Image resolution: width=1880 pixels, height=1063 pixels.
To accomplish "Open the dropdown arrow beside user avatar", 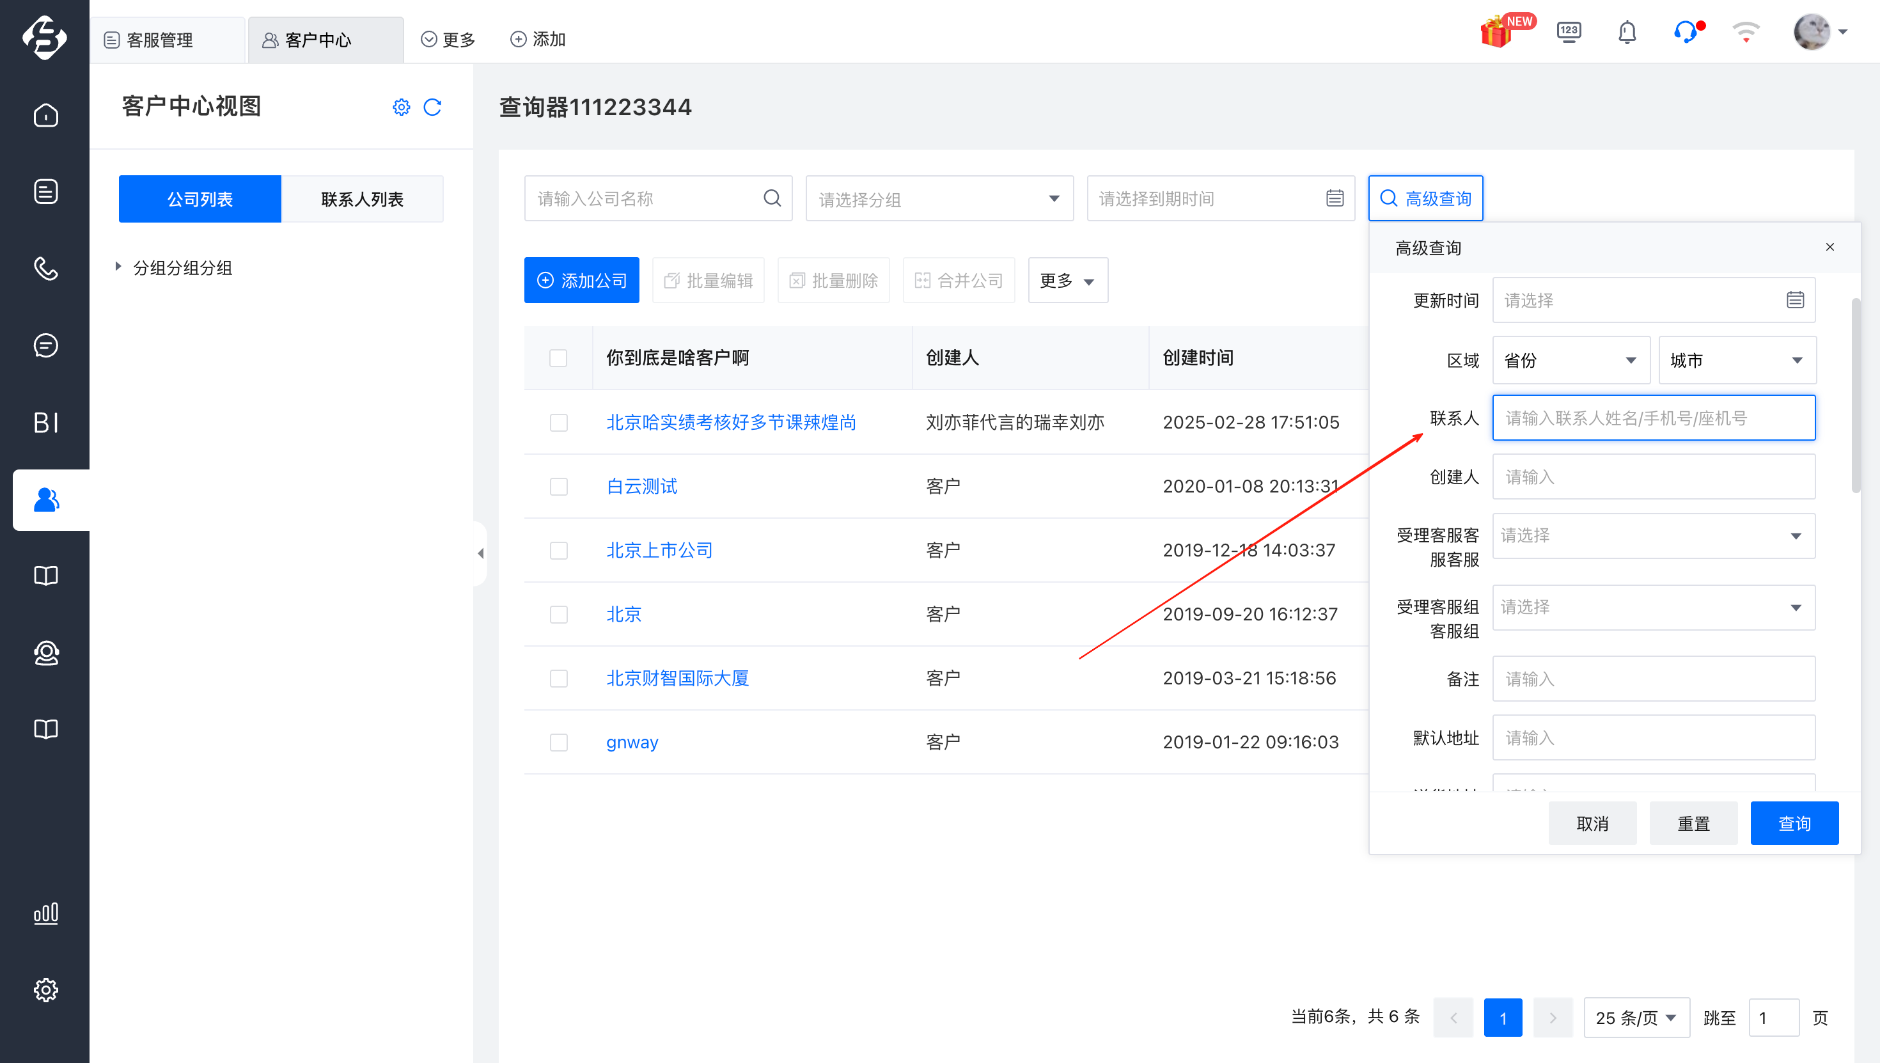I will 1843,32.
